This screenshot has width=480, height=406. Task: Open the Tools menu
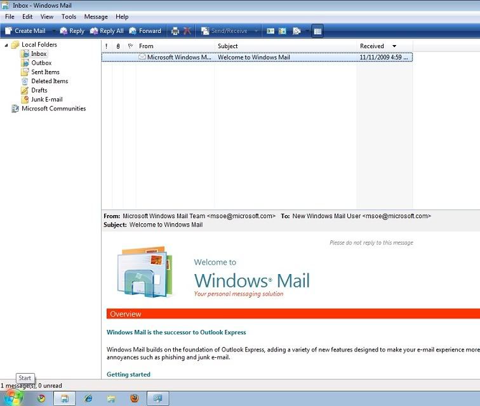69,17
